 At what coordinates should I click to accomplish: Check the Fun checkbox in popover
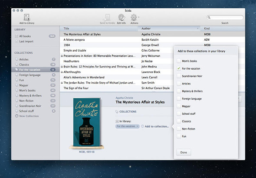tap(179, 136)
